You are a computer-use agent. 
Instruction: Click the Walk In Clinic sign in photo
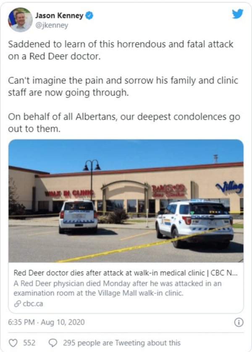[x=69, y=193]
